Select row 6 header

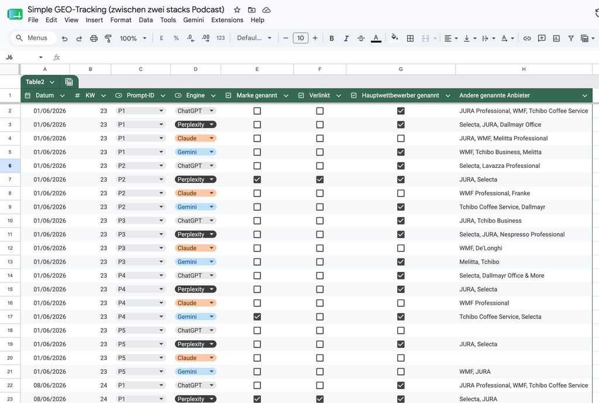[x=10, y=166]
